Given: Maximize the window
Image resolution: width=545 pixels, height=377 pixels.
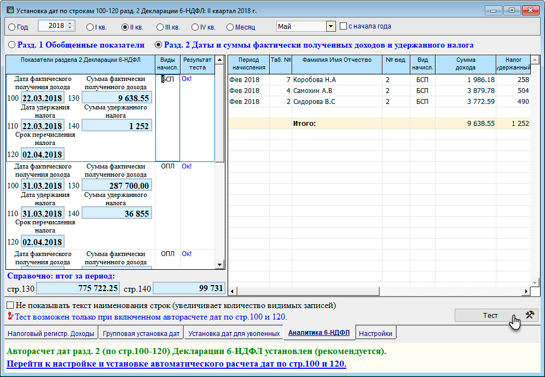Looking at the screenshot, I should (512, 10).
